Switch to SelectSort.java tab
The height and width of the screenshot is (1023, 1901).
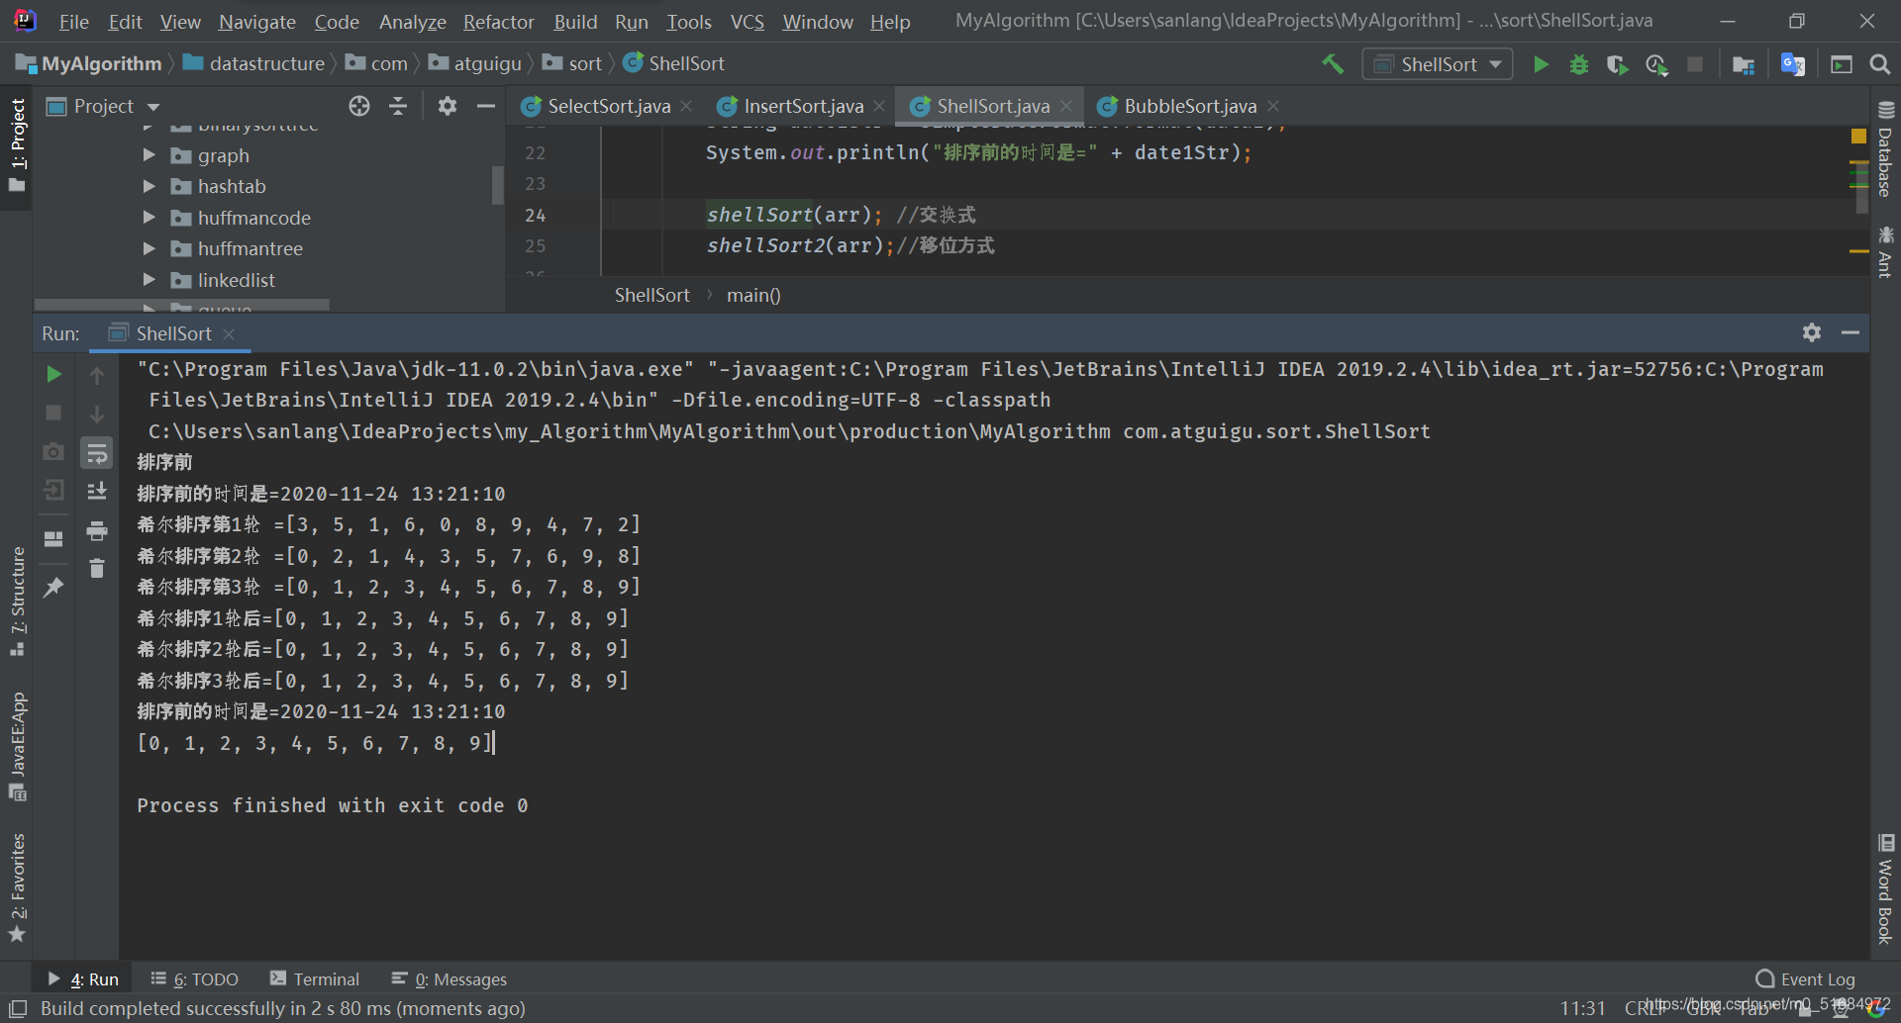point(609,106)
